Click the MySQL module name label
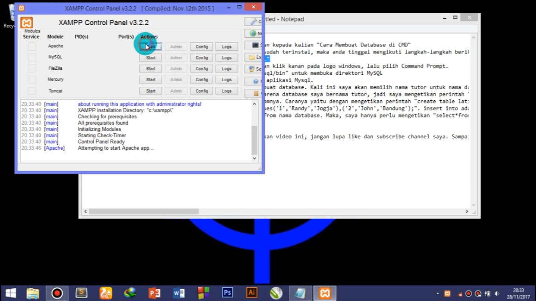Viewport: 536px width, 301px height. tap(55, 57)
